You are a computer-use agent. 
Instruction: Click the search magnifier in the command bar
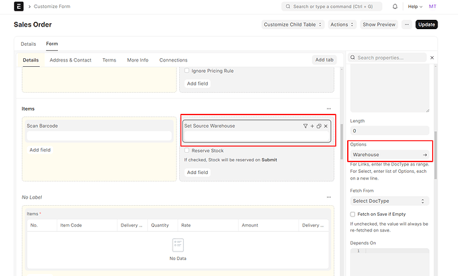[x=288, y=7]
